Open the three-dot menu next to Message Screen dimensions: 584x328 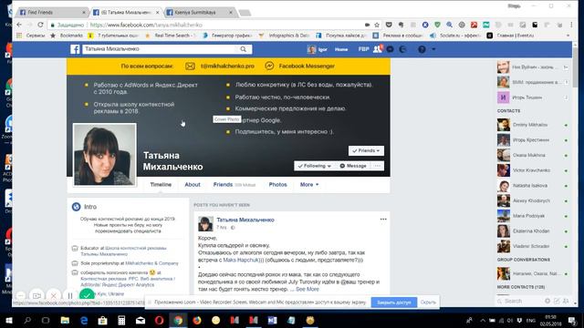click(x=377, y=166)
